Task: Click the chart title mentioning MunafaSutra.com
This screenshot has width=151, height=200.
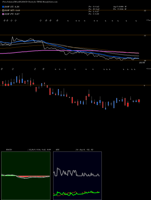Action: [30, 2]
